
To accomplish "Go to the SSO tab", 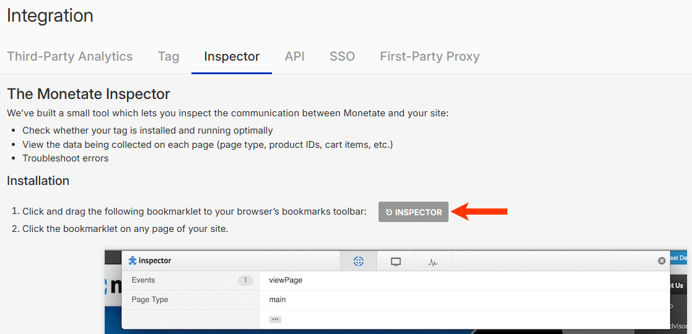I will pos(342,56).
